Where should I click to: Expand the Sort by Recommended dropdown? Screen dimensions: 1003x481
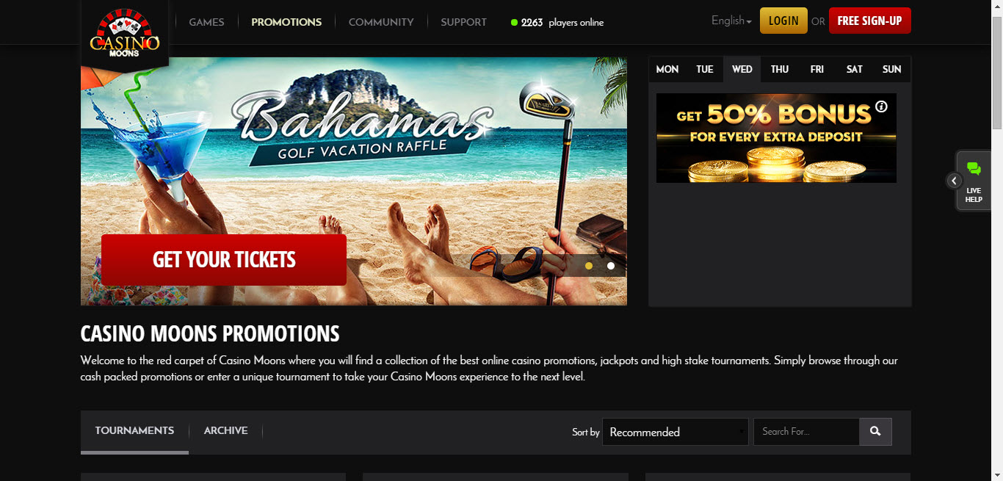[675, 432]
